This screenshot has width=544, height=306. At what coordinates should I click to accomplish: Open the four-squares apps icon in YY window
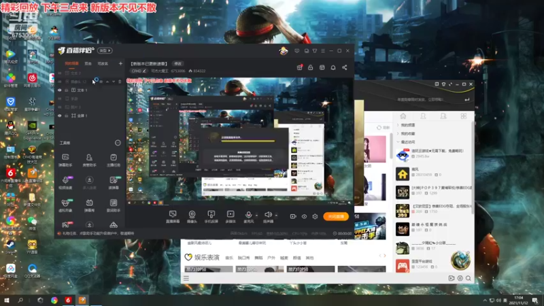[464, 116]
